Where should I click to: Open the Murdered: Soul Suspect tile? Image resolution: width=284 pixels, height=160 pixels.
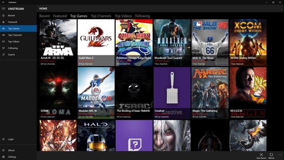(172, 42)
